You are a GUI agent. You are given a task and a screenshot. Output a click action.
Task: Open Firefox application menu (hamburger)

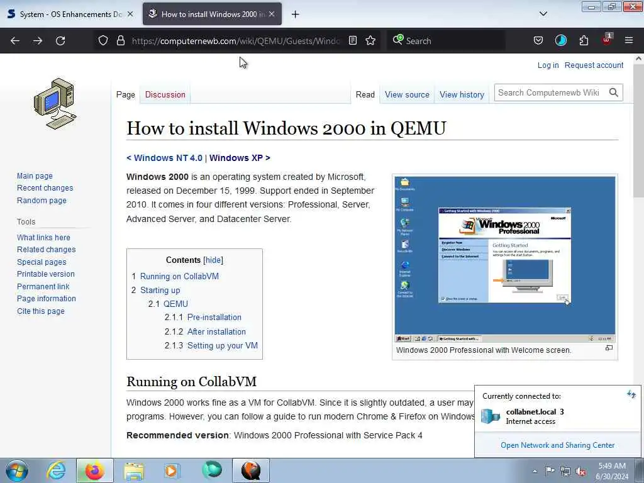[x=629, y=40]
